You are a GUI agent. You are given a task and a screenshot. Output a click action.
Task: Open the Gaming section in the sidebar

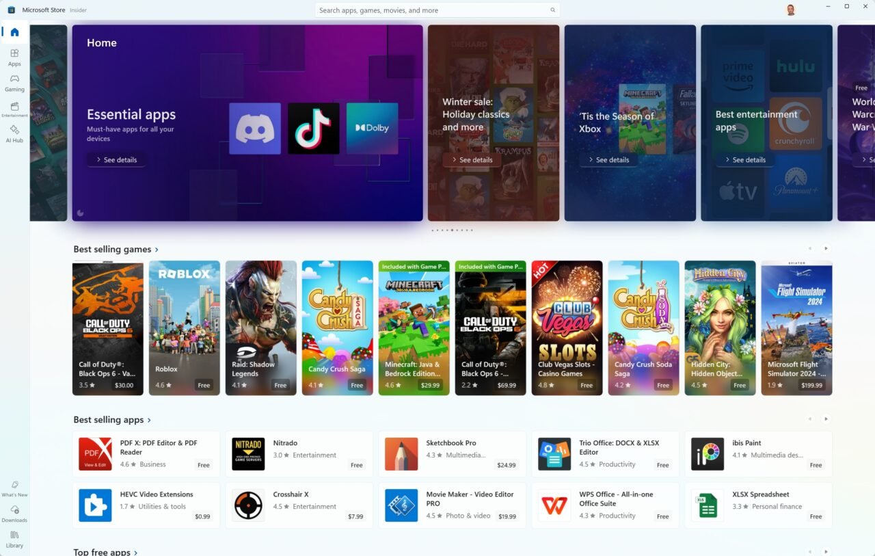(x=14, y=83)
